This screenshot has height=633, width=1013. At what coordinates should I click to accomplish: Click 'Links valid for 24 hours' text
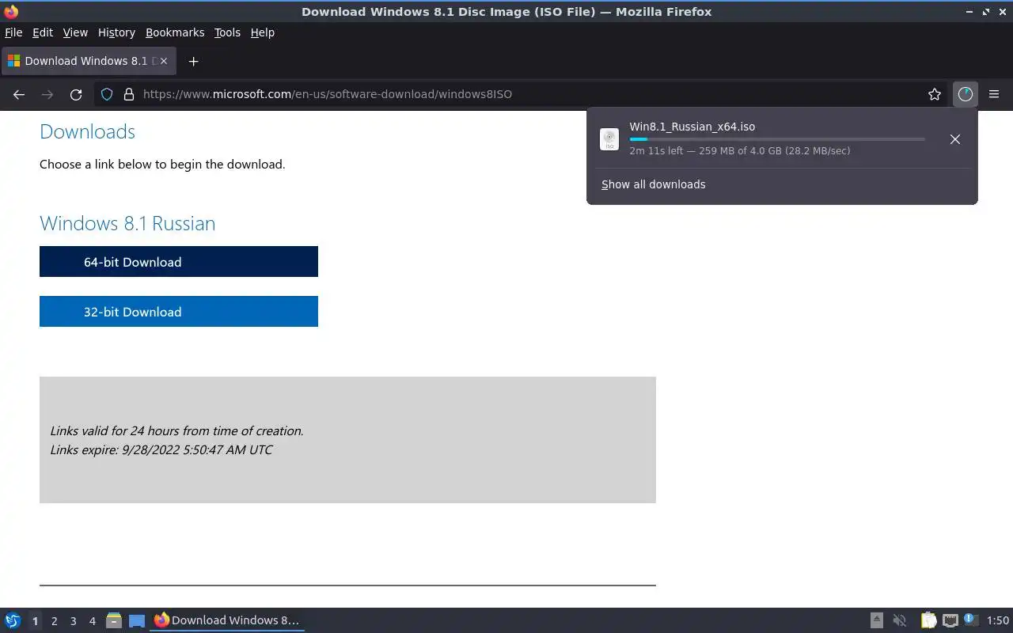coord(176,430)
